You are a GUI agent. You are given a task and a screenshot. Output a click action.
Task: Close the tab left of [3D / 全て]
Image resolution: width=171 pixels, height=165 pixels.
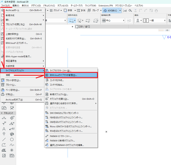(x=72, y=26)
